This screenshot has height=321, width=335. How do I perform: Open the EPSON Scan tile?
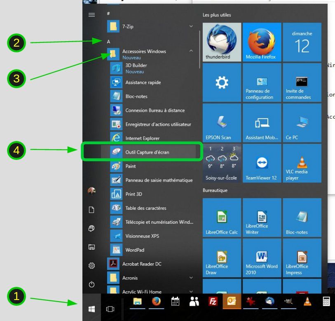pos(222,122)
